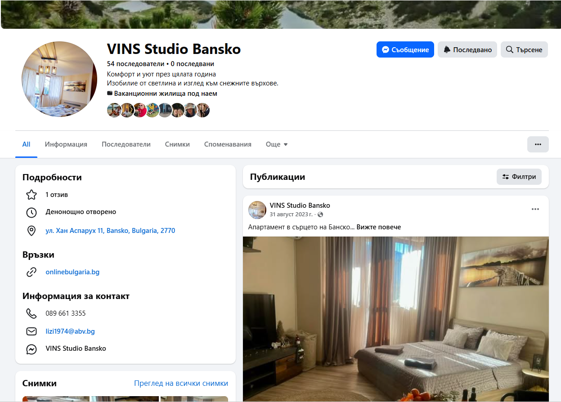The height and width of the screenshot is (402, 561).
Task: Click the location pin icon by the address
Action: [x=31, y=231]
